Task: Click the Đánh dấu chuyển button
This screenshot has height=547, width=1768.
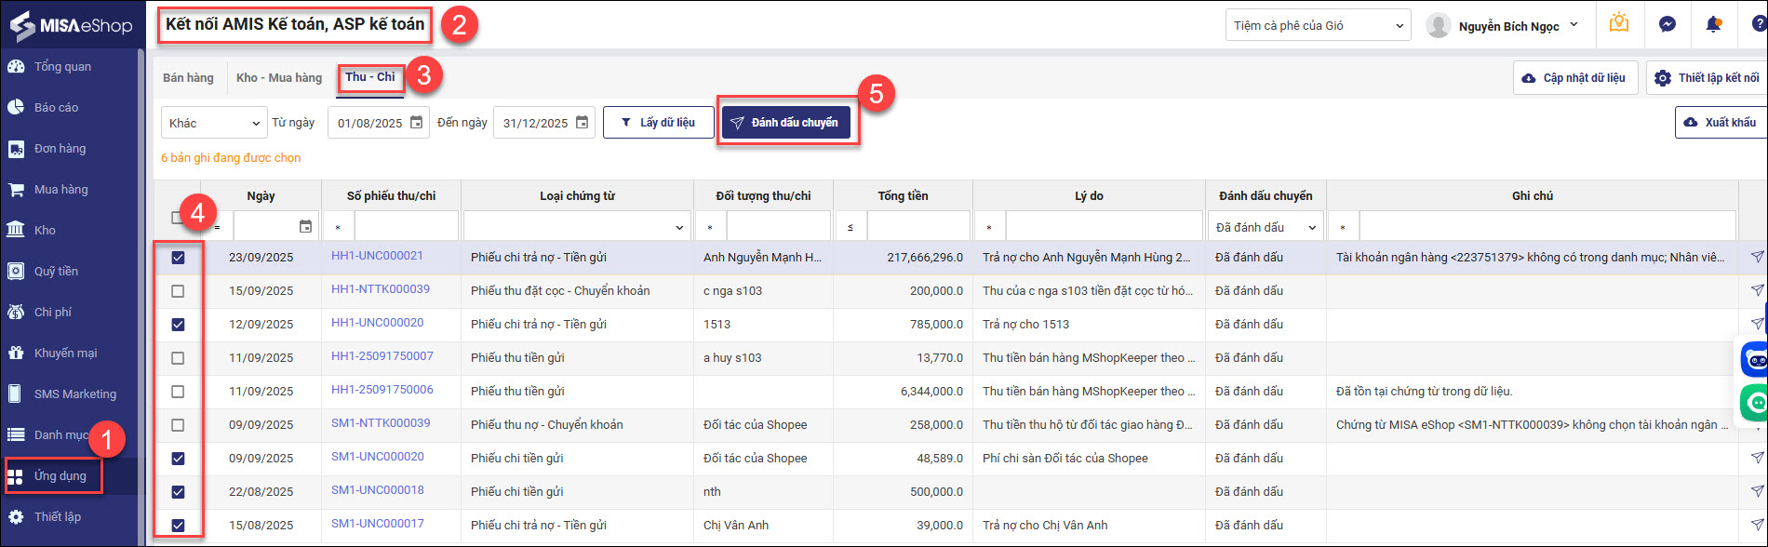Action: coord(786,123)
